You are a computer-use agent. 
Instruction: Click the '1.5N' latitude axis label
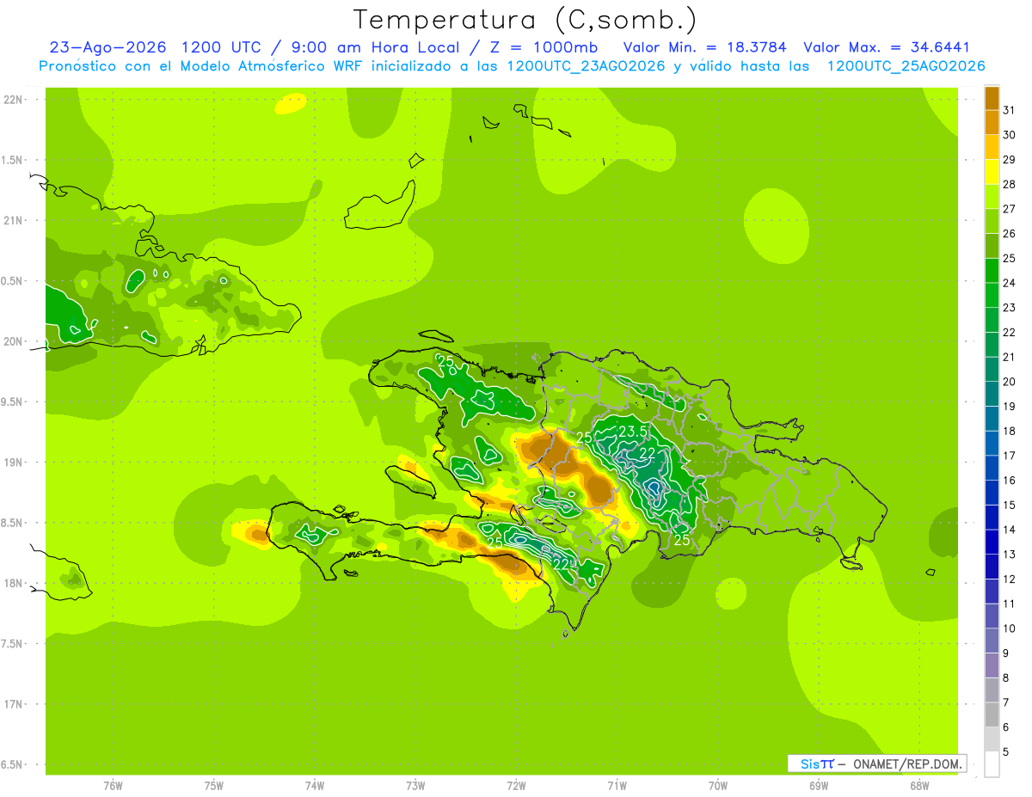pos(13,160)
